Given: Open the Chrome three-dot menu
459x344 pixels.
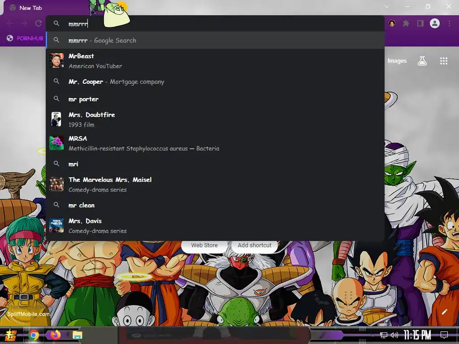Looking at the screenshot, I should coord(449,23).
